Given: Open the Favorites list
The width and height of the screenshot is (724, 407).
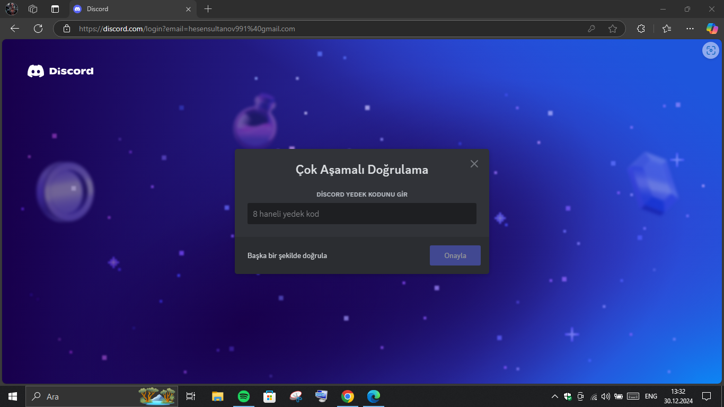Looking at the screenshot, I should point(667,29).
